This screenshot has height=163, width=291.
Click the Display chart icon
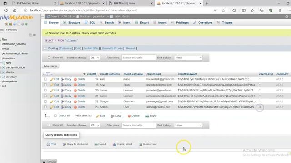(x=114, y=144)
